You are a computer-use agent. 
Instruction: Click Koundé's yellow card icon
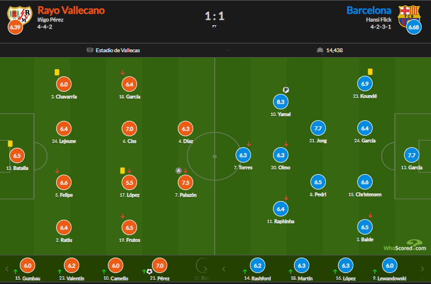click(x=370, y=71)
